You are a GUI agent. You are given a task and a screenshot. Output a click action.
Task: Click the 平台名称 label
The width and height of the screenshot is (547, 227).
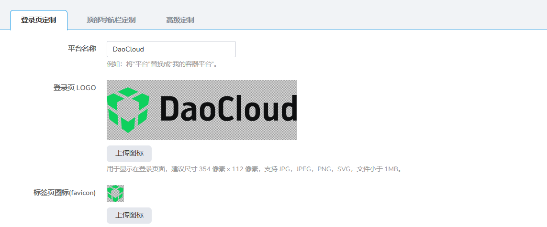[x=82, y=49]
